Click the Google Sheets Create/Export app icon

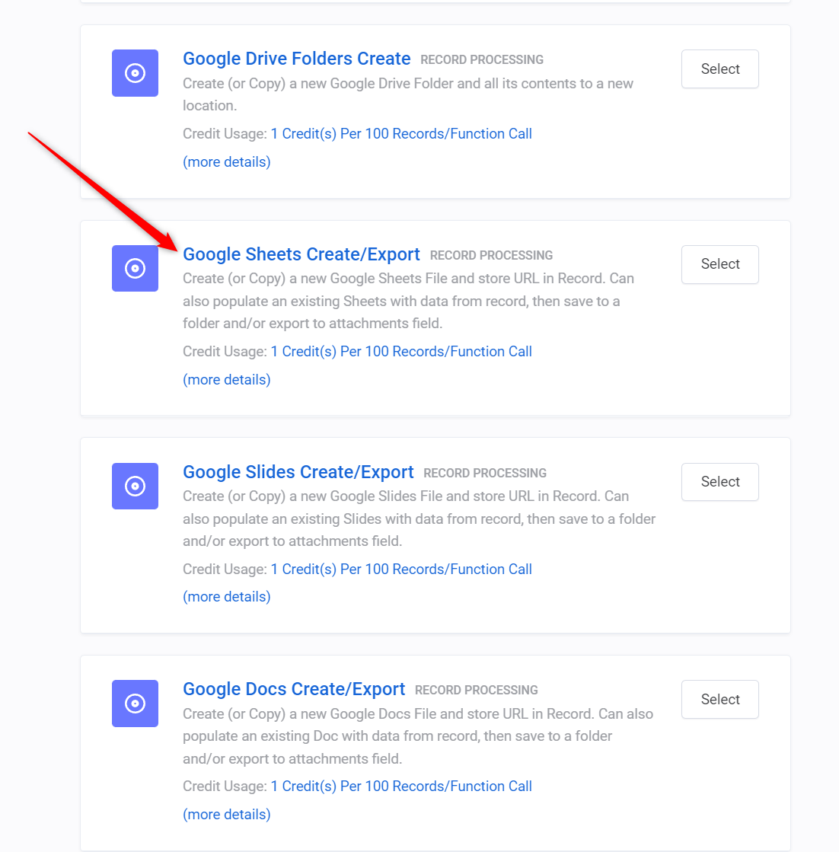tap(135, 269)
